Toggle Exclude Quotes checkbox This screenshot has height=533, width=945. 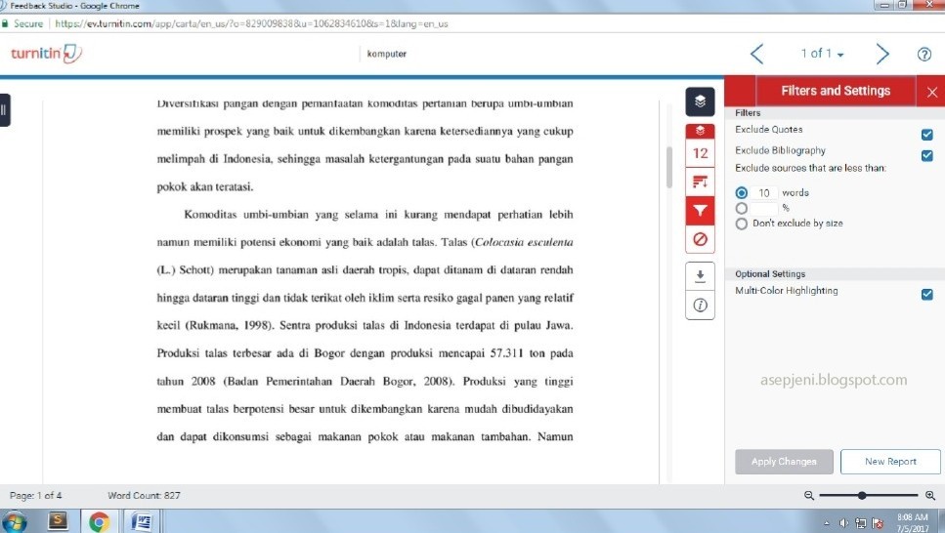pyautogui.click(x=926, y=135)
